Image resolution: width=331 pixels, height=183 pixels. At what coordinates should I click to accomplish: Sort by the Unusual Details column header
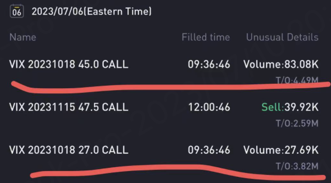coord(282,37)
